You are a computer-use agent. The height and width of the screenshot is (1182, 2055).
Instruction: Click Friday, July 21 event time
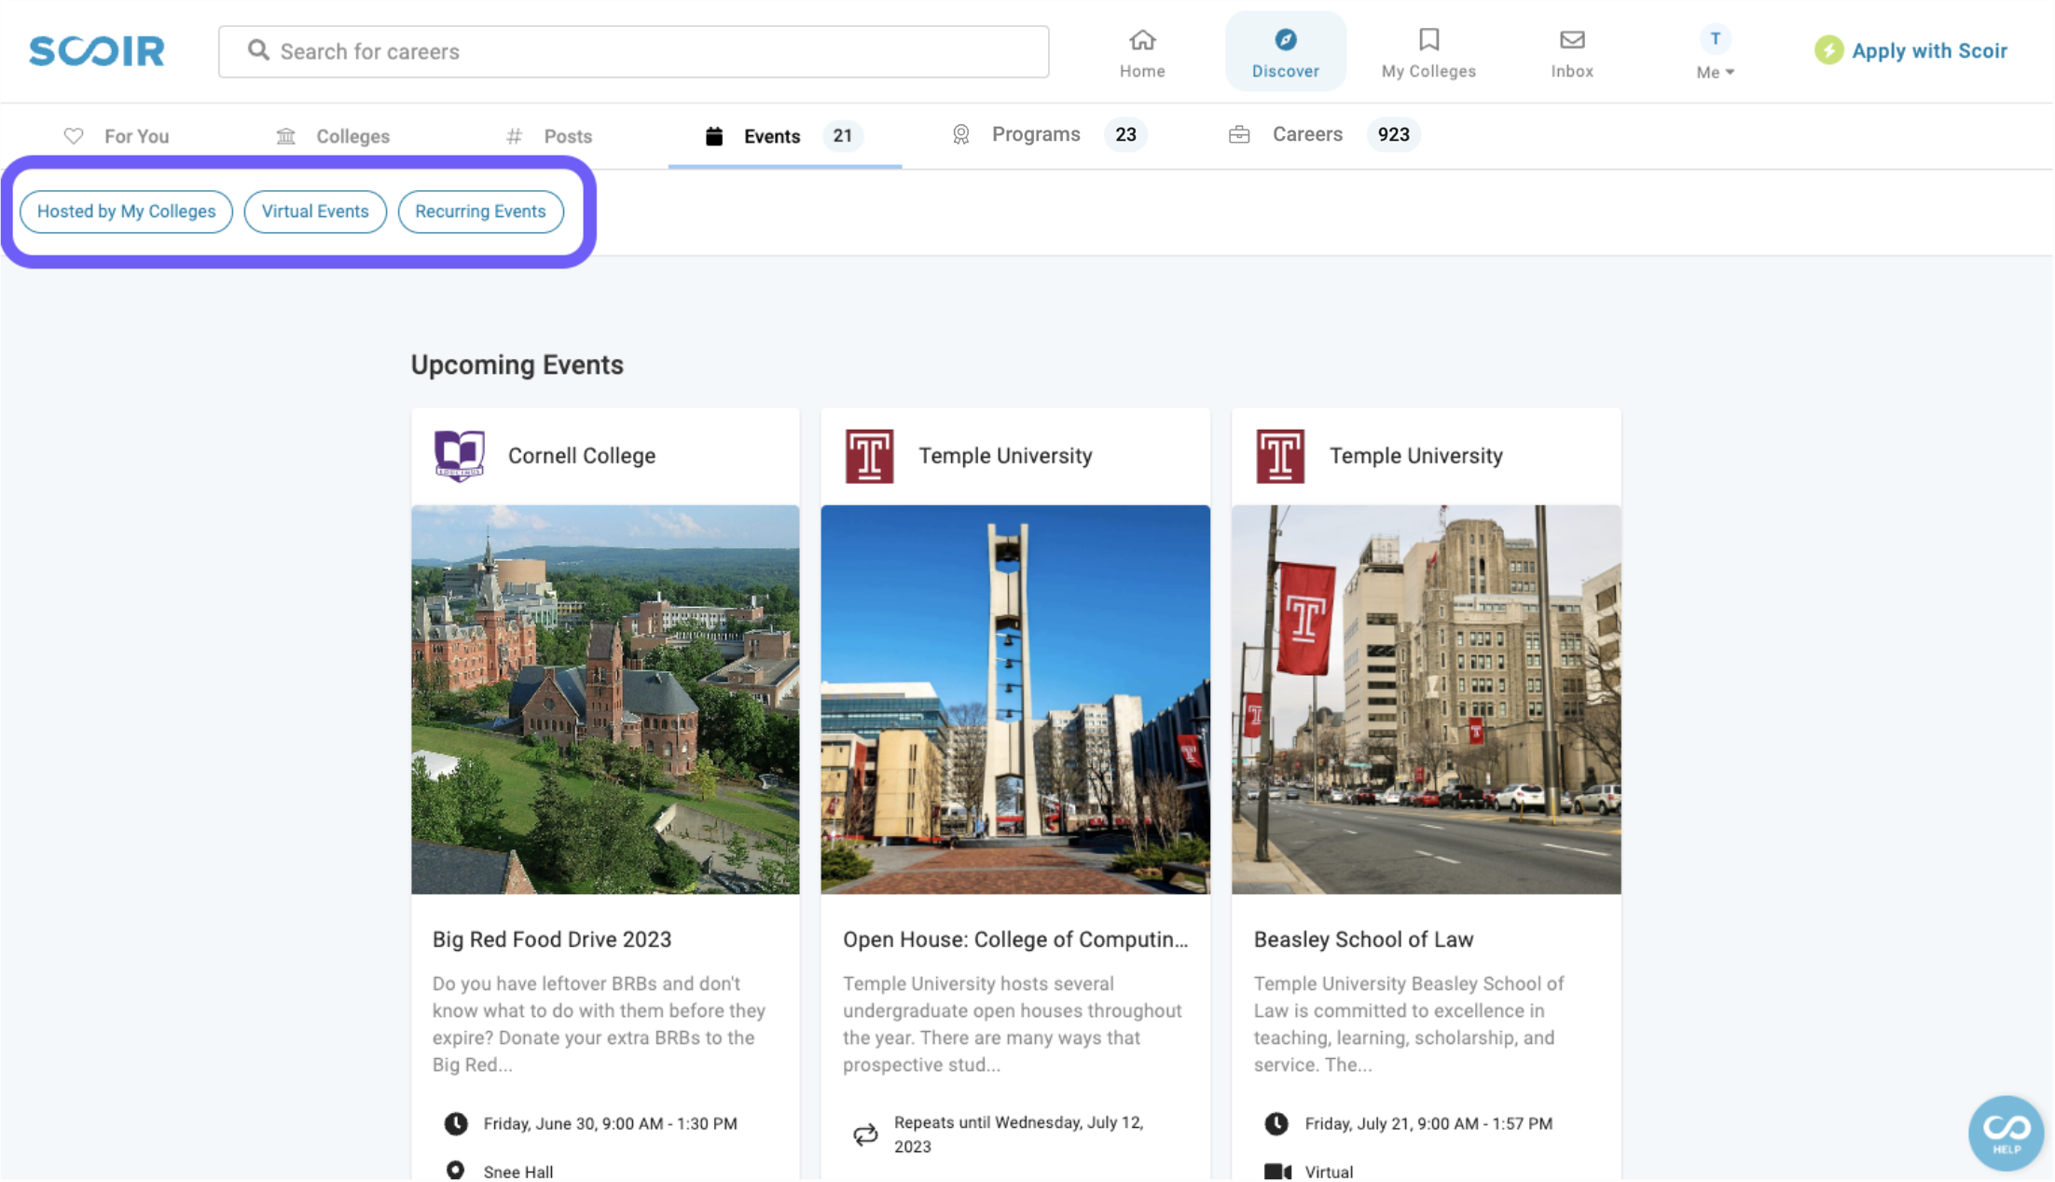1428,1124
